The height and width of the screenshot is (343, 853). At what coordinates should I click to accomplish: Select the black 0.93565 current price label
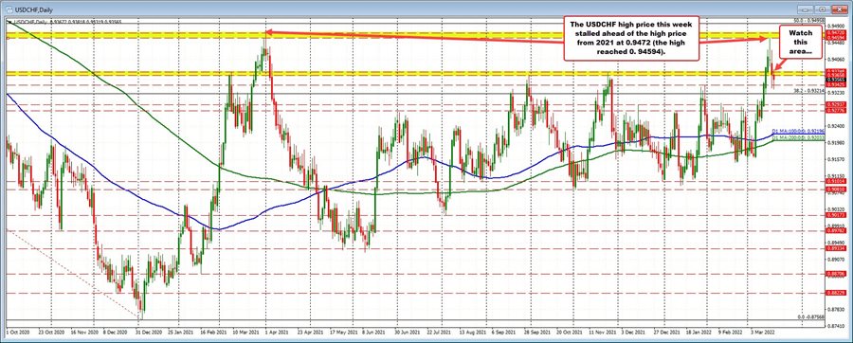(835, 80)
